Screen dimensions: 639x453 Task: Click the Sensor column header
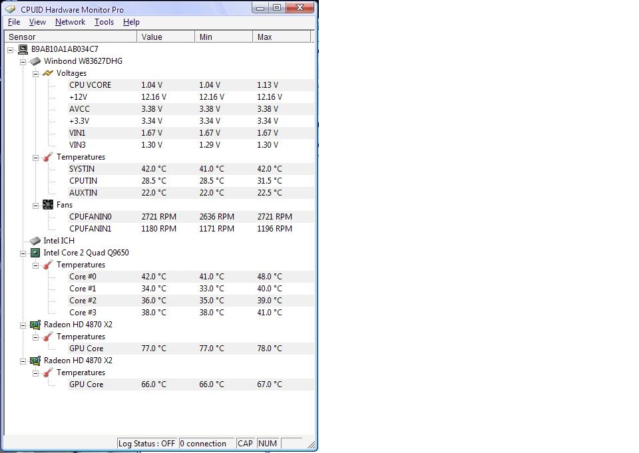tap(71, 37)
